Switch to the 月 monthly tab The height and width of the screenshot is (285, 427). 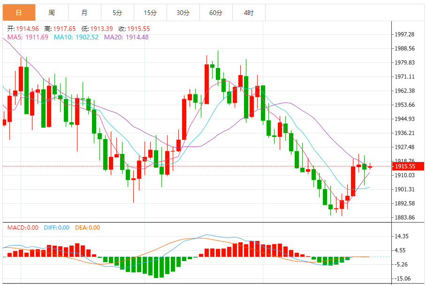pyautogui.click(x=84, y=13)
